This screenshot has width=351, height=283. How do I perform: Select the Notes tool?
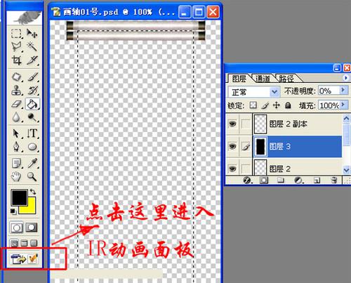pyautogui.click(x=16, y=163)
